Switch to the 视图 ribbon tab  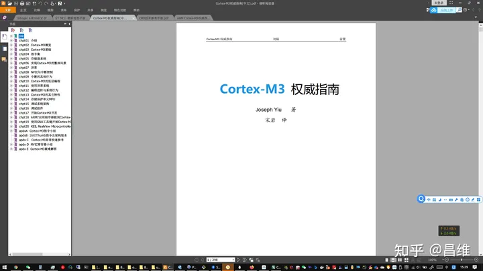coord(50,10)
